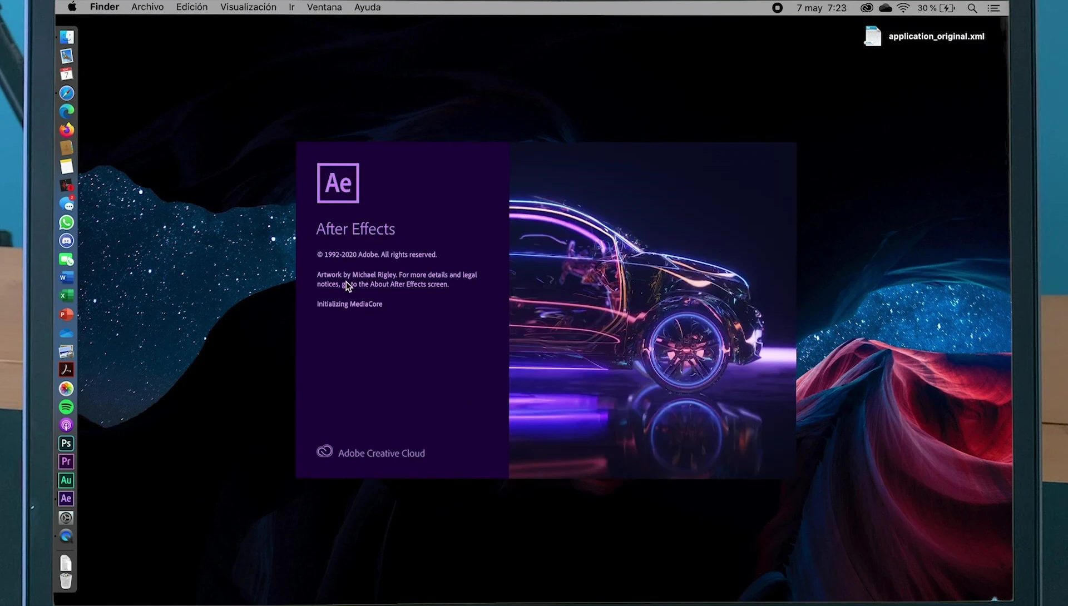Open the Ir menu
Screen dimensions: 1068x606
tap(291, 7)
